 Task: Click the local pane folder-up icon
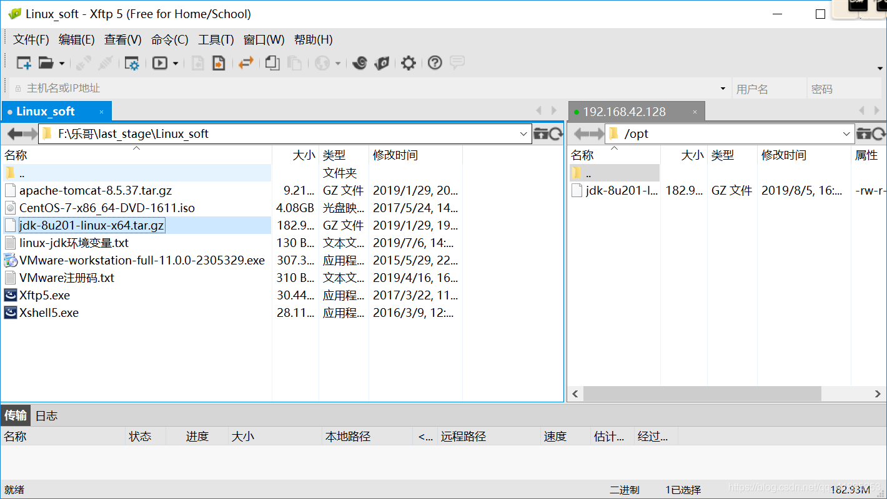[541, 133]
